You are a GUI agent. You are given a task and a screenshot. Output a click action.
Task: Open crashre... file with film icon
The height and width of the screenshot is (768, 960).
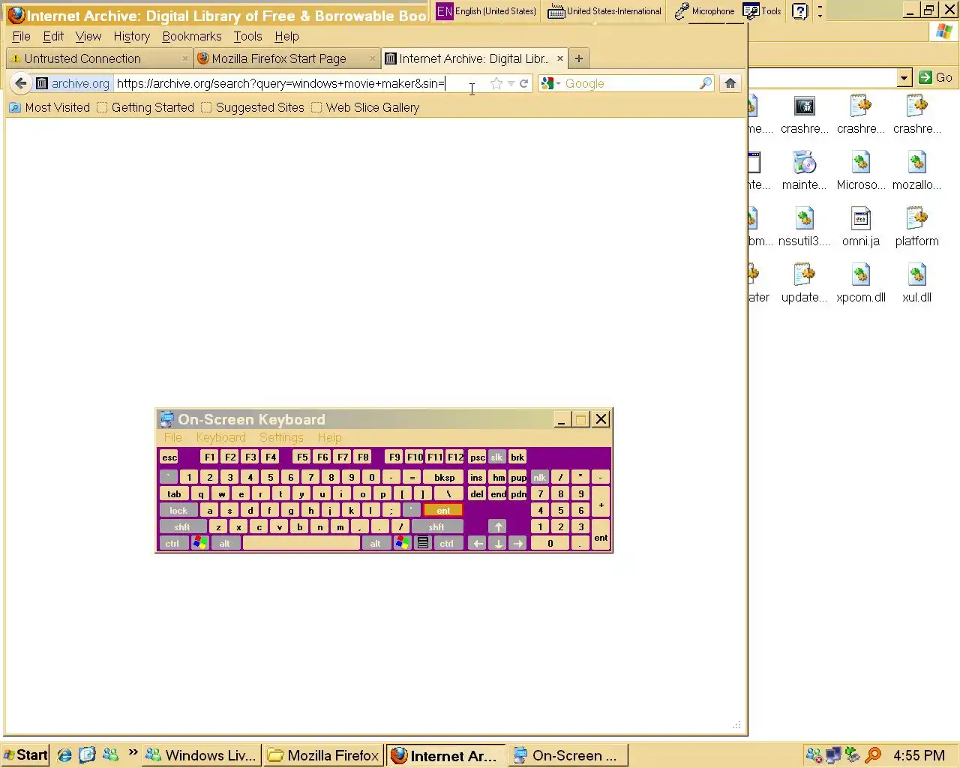click(x=804, y=114)
